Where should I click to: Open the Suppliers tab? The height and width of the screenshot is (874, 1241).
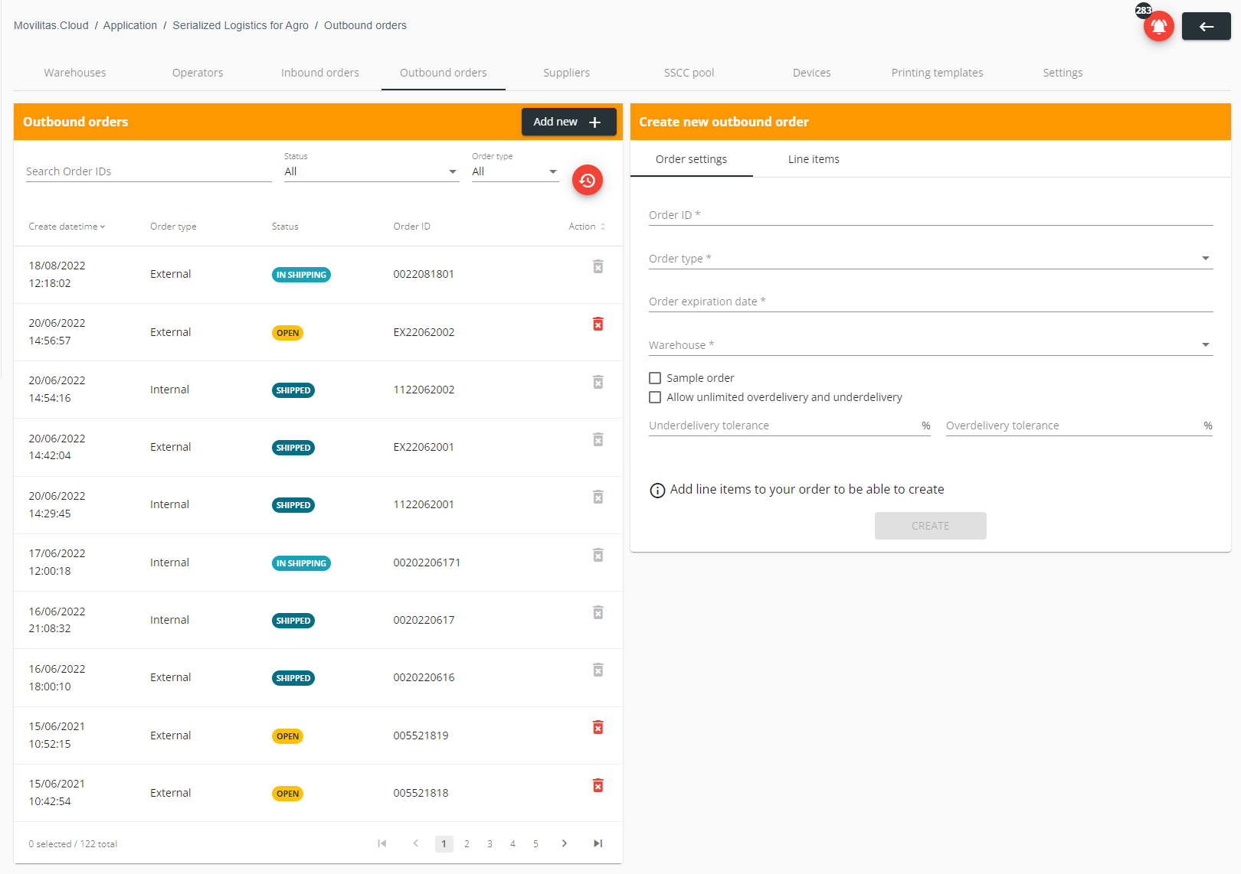click(567, 73)
